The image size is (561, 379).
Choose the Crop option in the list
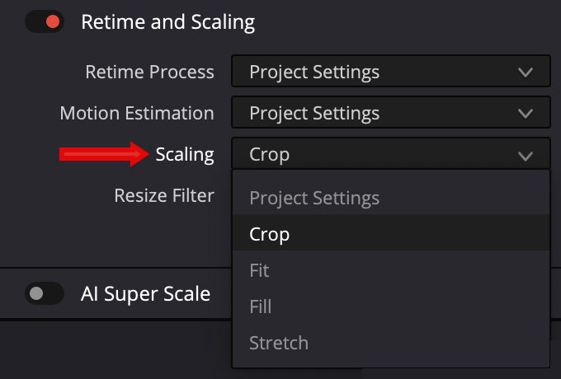(270, 235)
